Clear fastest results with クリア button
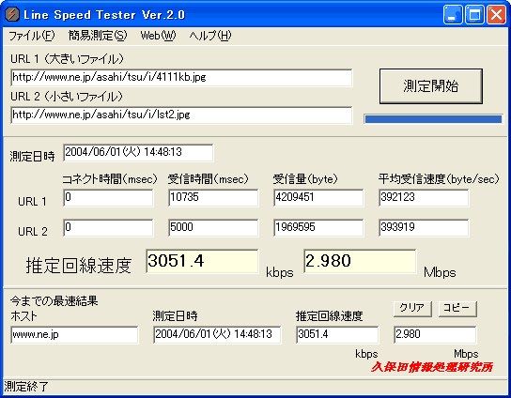 pos(412,308)
